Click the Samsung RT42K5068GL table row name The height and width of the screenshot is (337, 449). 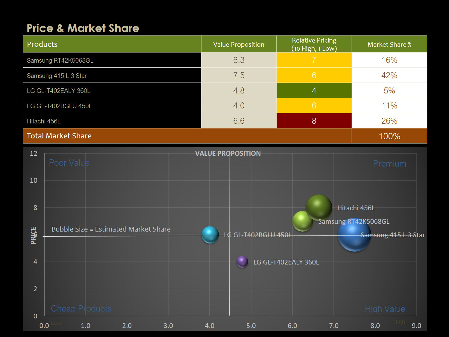60,60
